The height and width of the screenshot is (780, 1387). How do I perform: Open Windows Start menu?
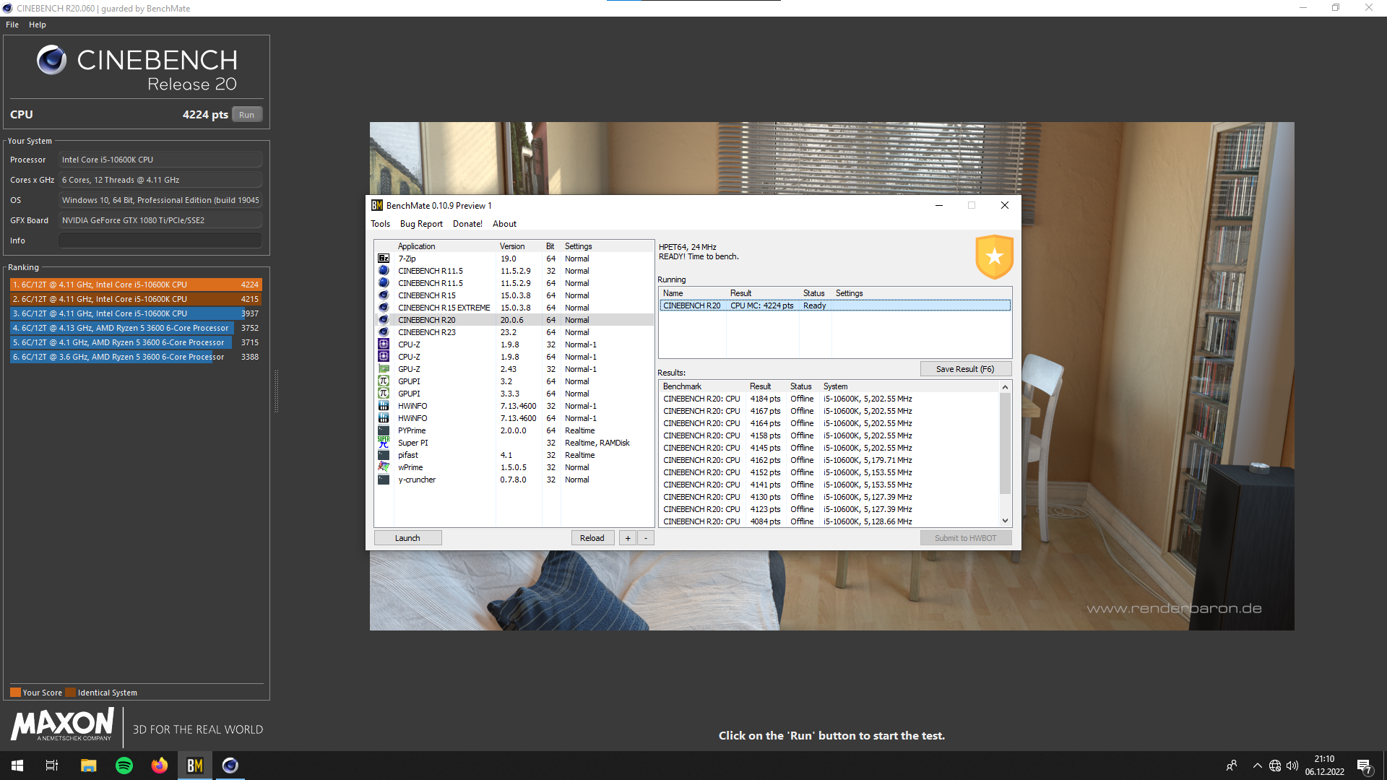pyautogui.click(x=17, y=766)
